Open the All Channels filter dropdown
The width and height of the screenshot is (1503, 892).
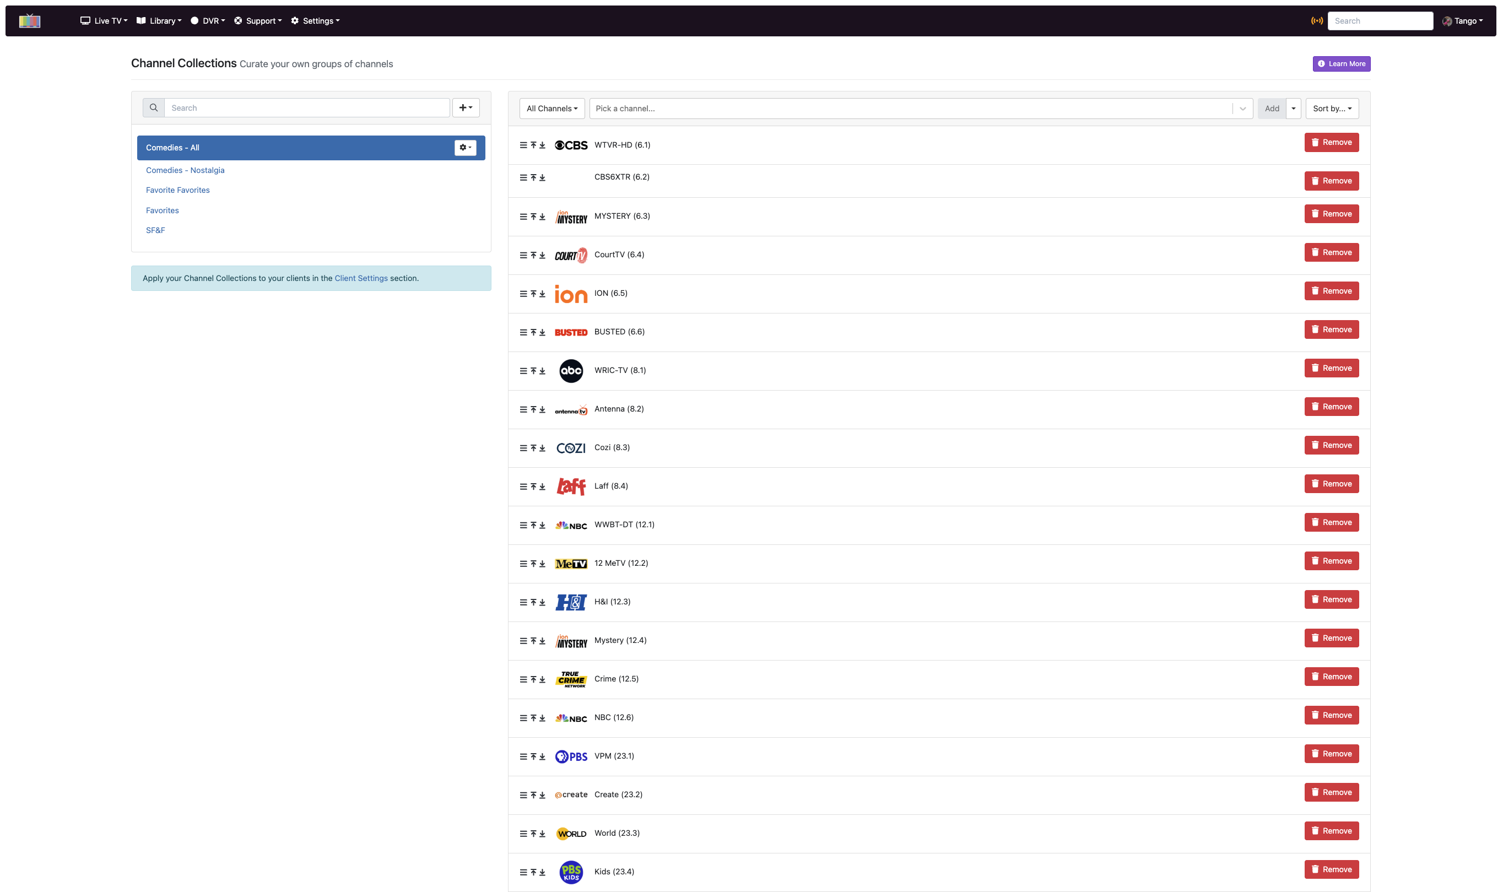pyautogui.click(x=552, y=108)
